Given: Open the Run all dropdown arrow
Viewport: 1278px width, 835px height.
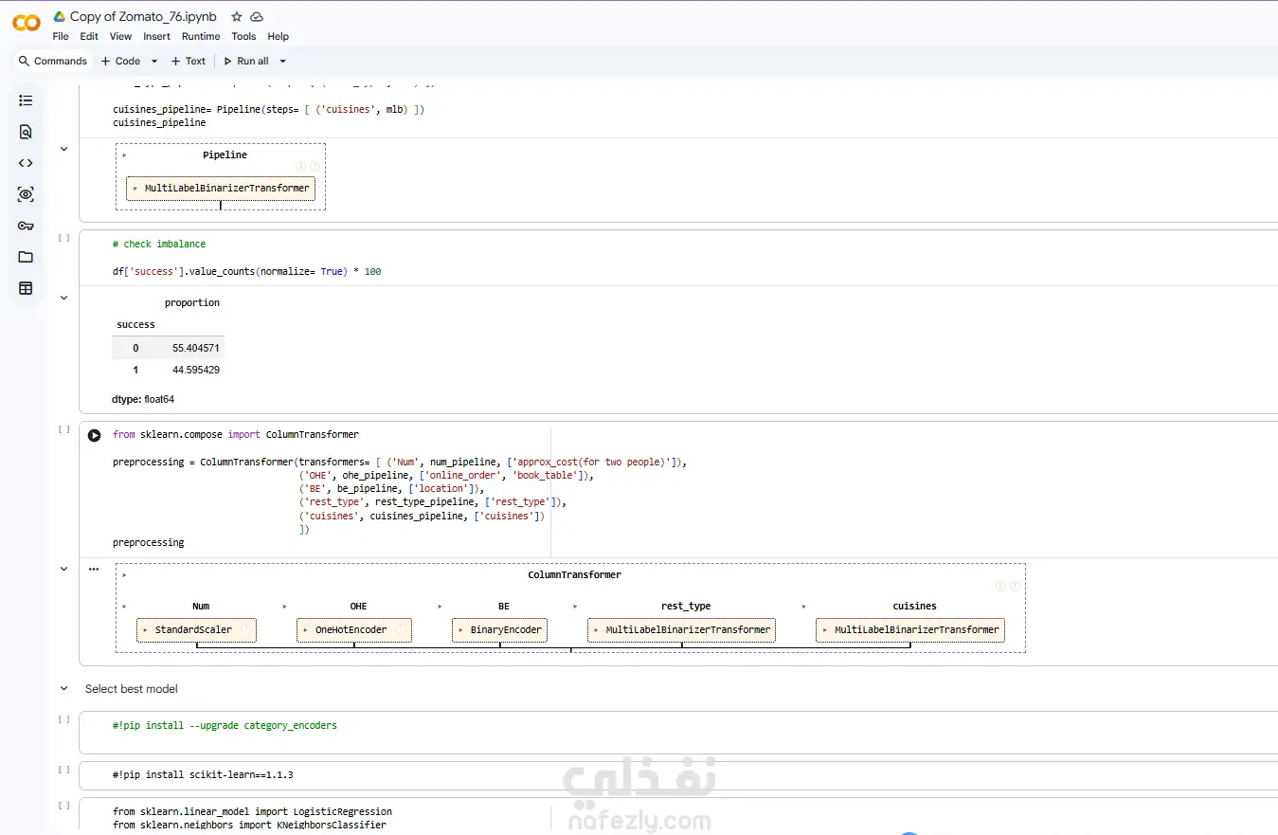Looking at the screenshot, I should [282, 62].
